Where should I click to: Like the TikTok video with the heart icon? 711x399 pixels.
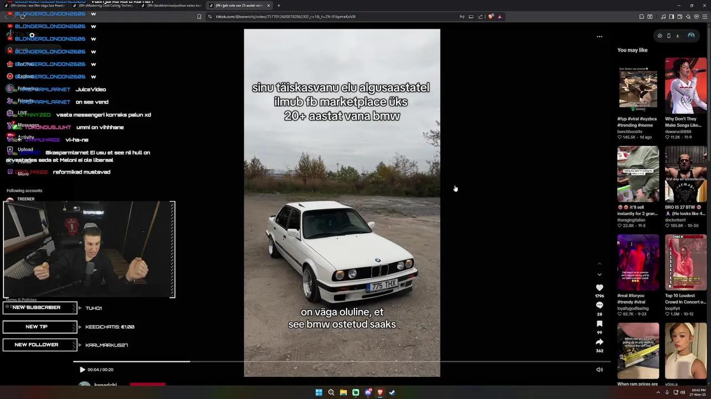point(599,288)
